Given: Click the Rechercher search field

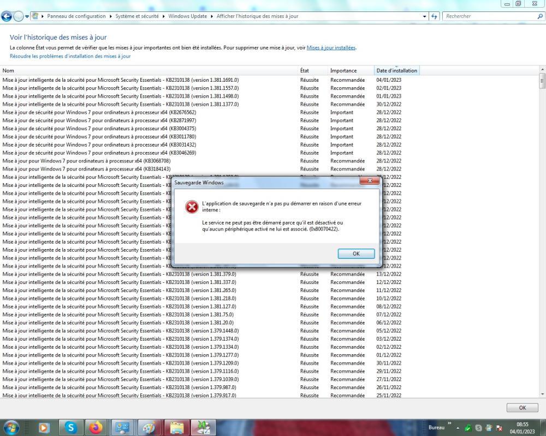Looking at the screenshot, I should point(489,16).
